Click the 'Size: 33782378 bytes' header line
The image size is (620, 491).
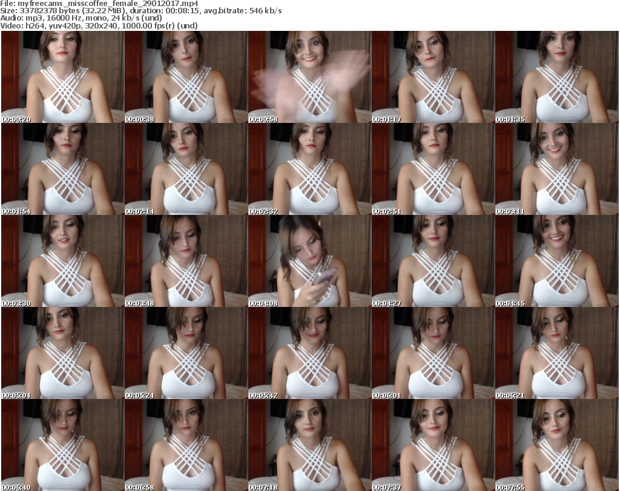coord(141,11)
